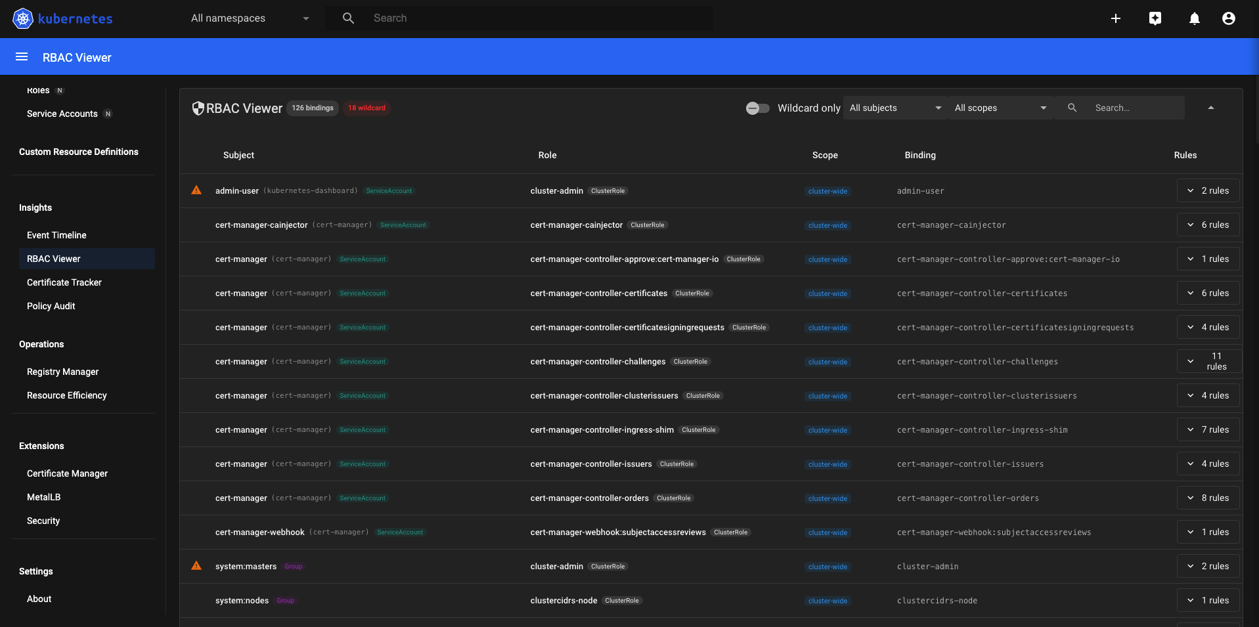Expand 8 rules for controller-orders
This screenshot has height=627, width=1259.
[x=1208, y=498]
